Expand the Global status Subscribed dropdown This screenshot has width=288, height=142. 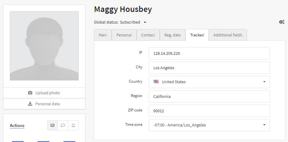(145, 22)
